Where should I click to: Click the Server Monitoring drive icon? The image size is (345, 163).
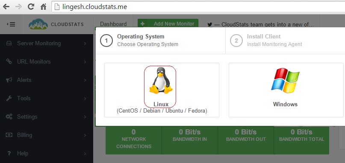tap(9, 43)
